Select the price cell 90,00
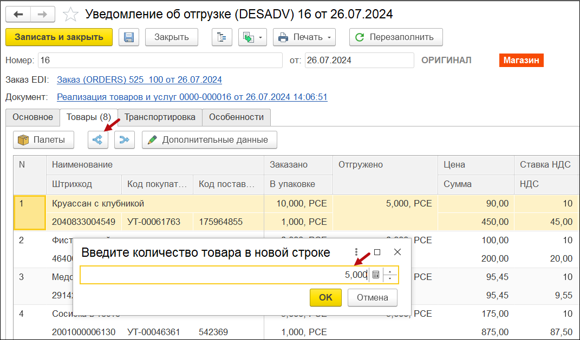580x340 pixels. pos(475,203)
